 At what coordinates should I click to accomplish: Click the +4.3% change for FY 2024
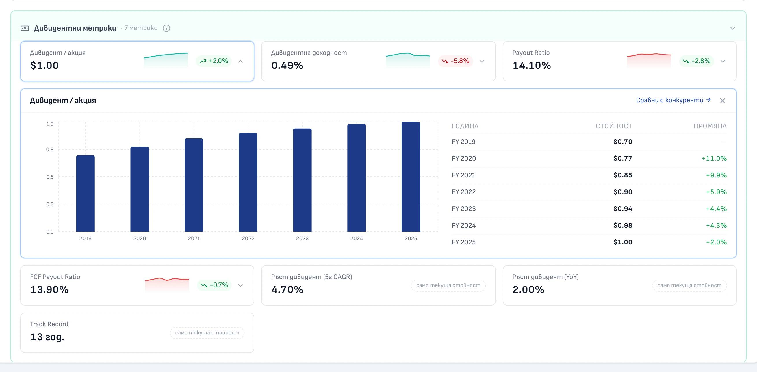tap(716, 225)
